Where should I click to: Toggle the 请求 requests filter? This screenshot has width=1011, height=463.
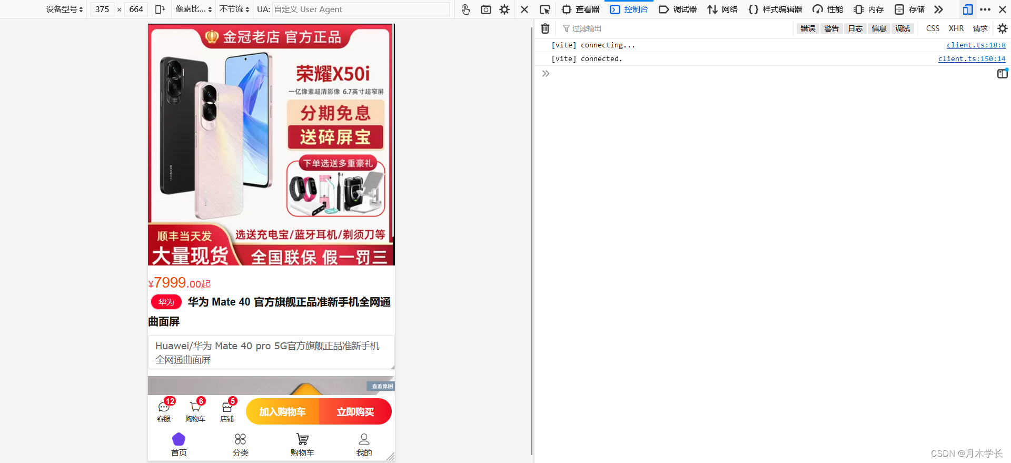[980, 28]
